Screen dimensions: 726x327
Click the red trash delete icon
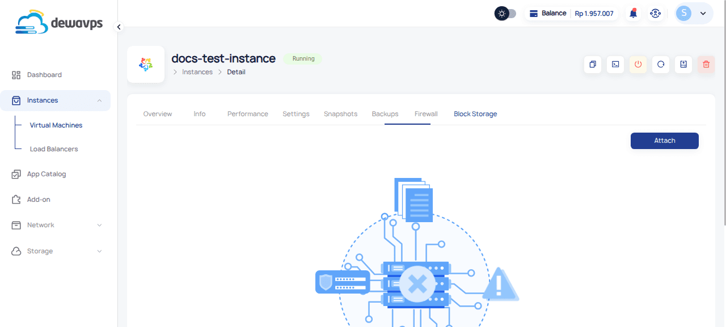coord(706,65)
